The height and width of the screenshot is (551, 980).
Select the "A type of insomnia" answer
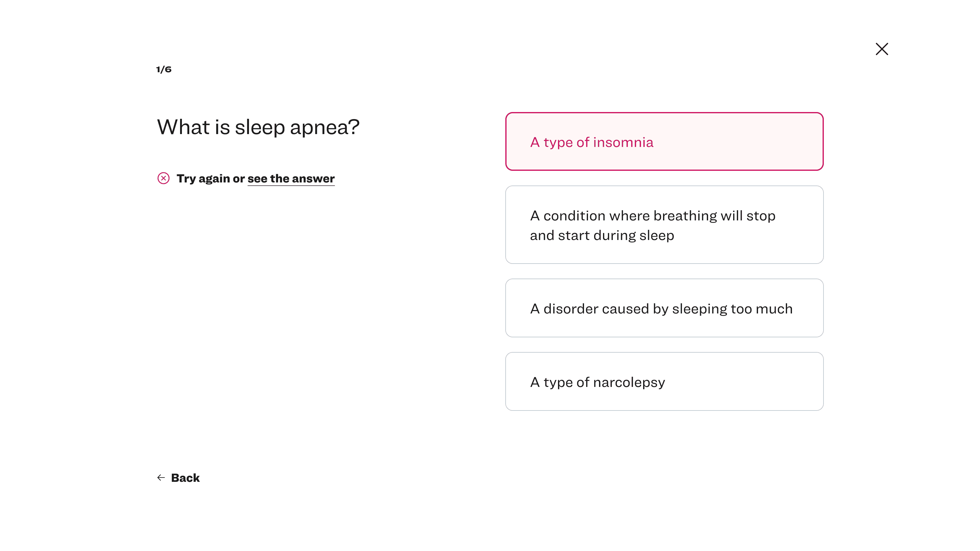(x=664, y=141)
